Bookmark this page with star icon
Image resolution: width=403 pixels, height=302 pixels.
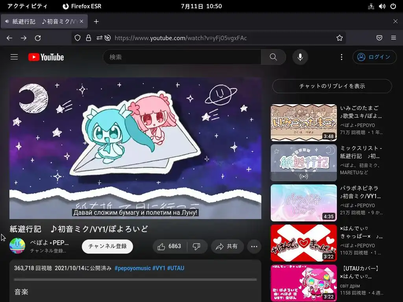click(x=340, y=38)
